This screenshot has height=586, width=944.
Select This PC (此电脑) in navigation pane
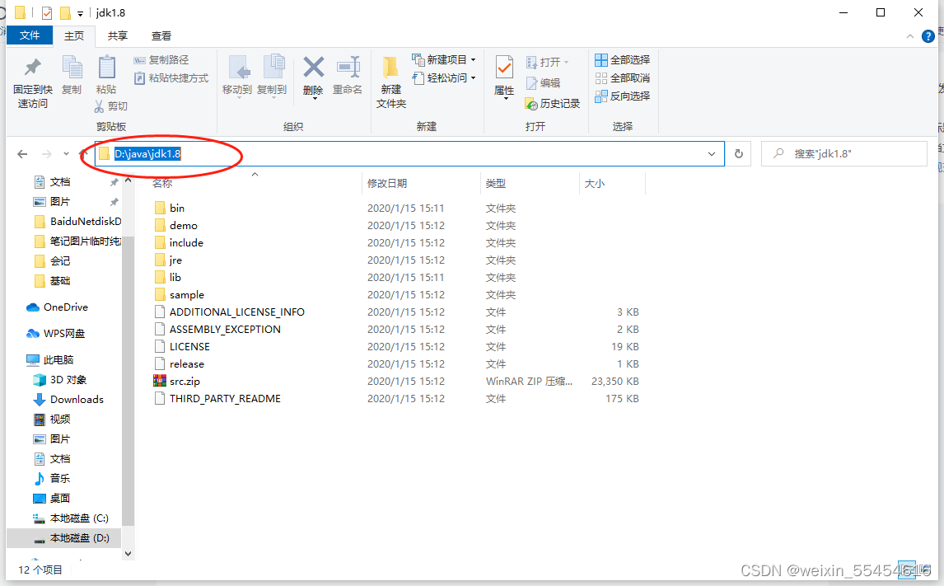(x=58, y=359)
